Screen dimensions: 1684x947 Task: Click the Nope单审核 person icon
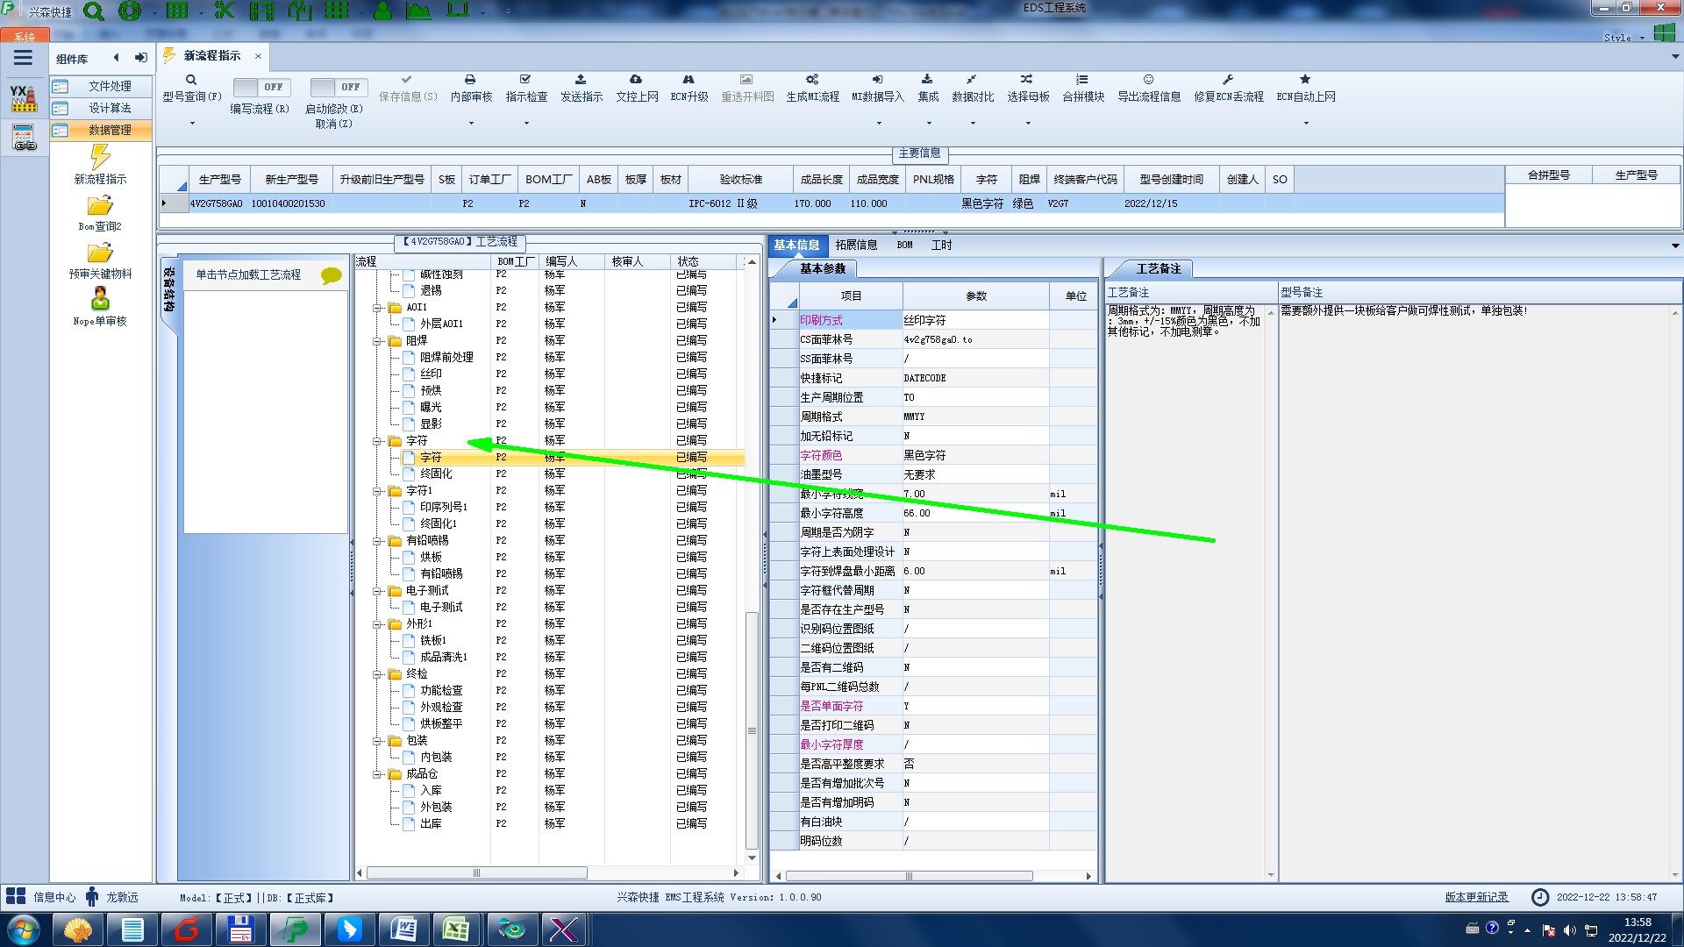coord(100,299)
